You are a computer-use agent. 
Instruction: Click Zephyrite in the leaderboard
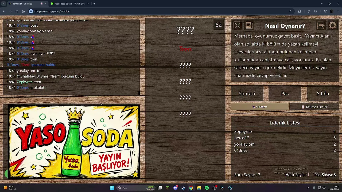(x=243, y=131)
